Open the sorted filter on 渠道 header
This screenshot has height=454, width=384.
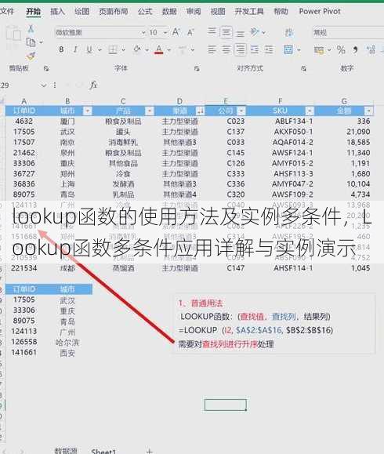coord(200,111)
